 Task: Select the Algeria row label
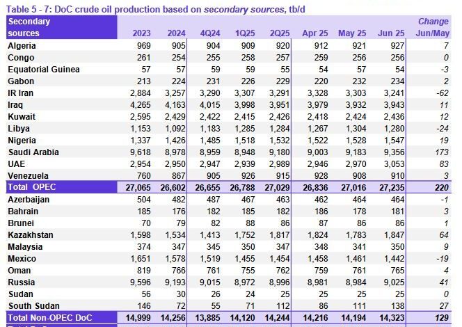click(23, 45)
